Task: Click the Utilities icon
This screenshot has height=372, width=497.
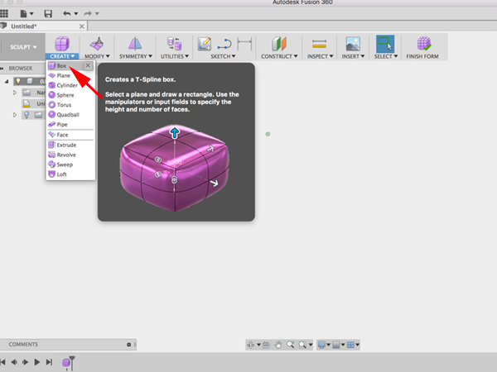Action: tap(174, 44)
